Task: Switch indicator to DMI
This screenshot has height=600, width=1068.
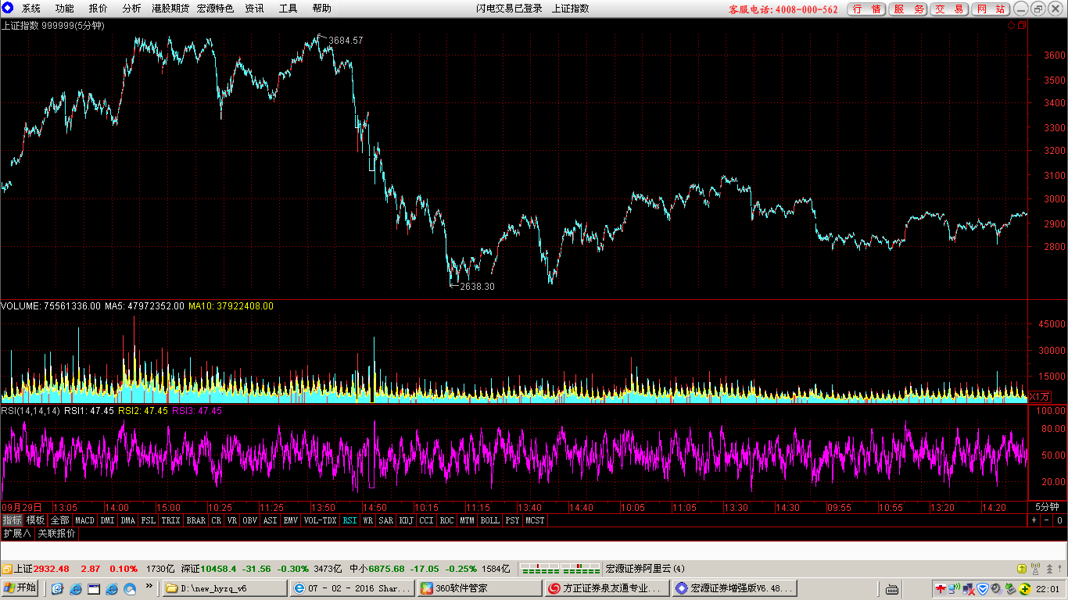Action: click(107, 520)
